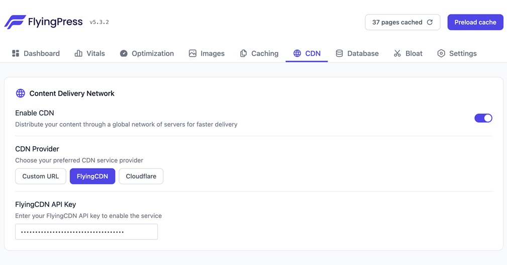Choose Cloudflare as CDN provider
Viewport: 507px width, 265px height.
click(x=141, y=176)
